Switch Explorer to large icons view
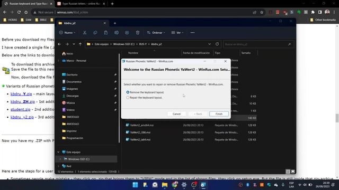The image size is (339, 190). [293, 172]
